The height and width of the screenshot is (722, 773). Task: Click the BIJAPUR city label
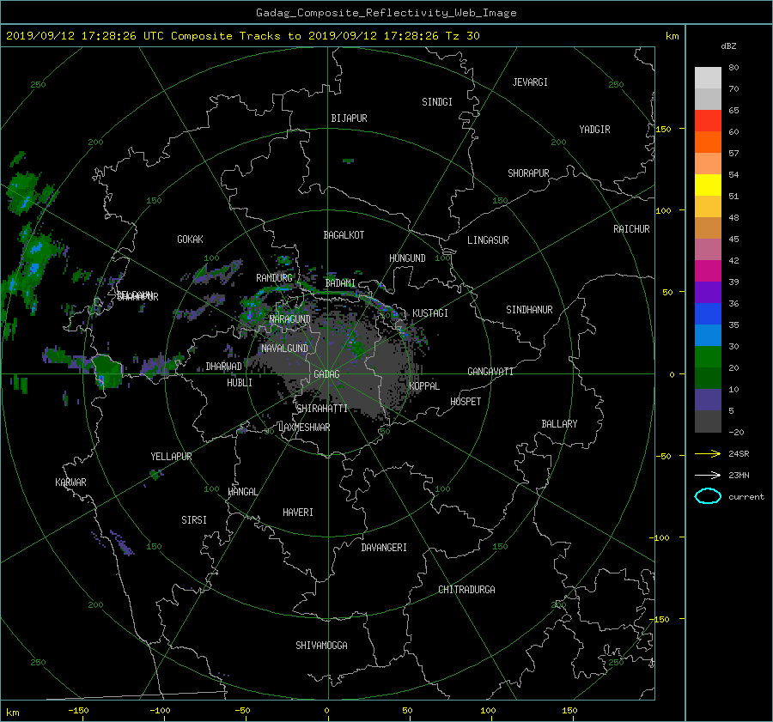click(x=349, y=118)
